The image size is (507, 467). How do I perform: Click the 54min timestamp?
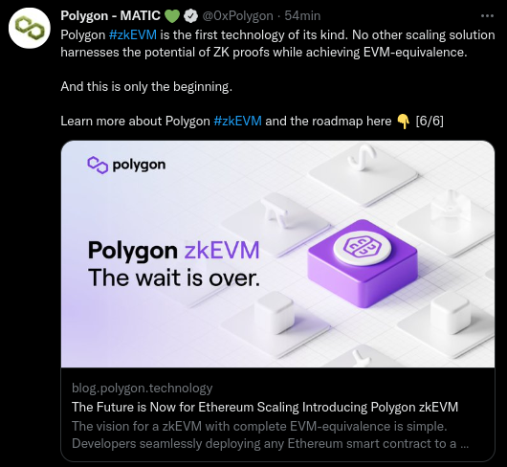[x=302, y=16]
